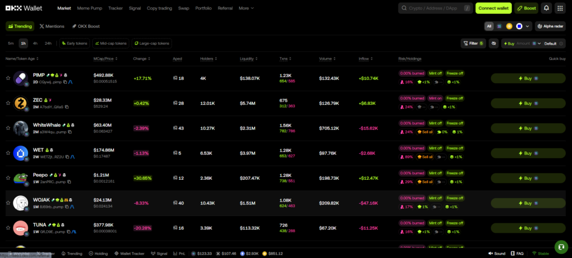Open the Meme Pump menu item
This screenshot has height=258, width=572.
point(89,8)
